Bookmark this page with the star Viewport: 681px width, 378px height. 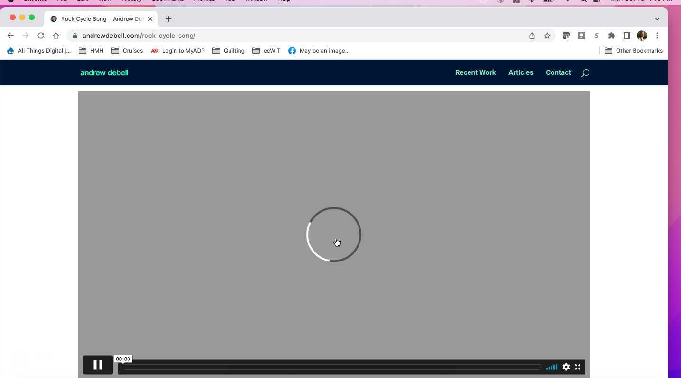click(x=547, y=36)
